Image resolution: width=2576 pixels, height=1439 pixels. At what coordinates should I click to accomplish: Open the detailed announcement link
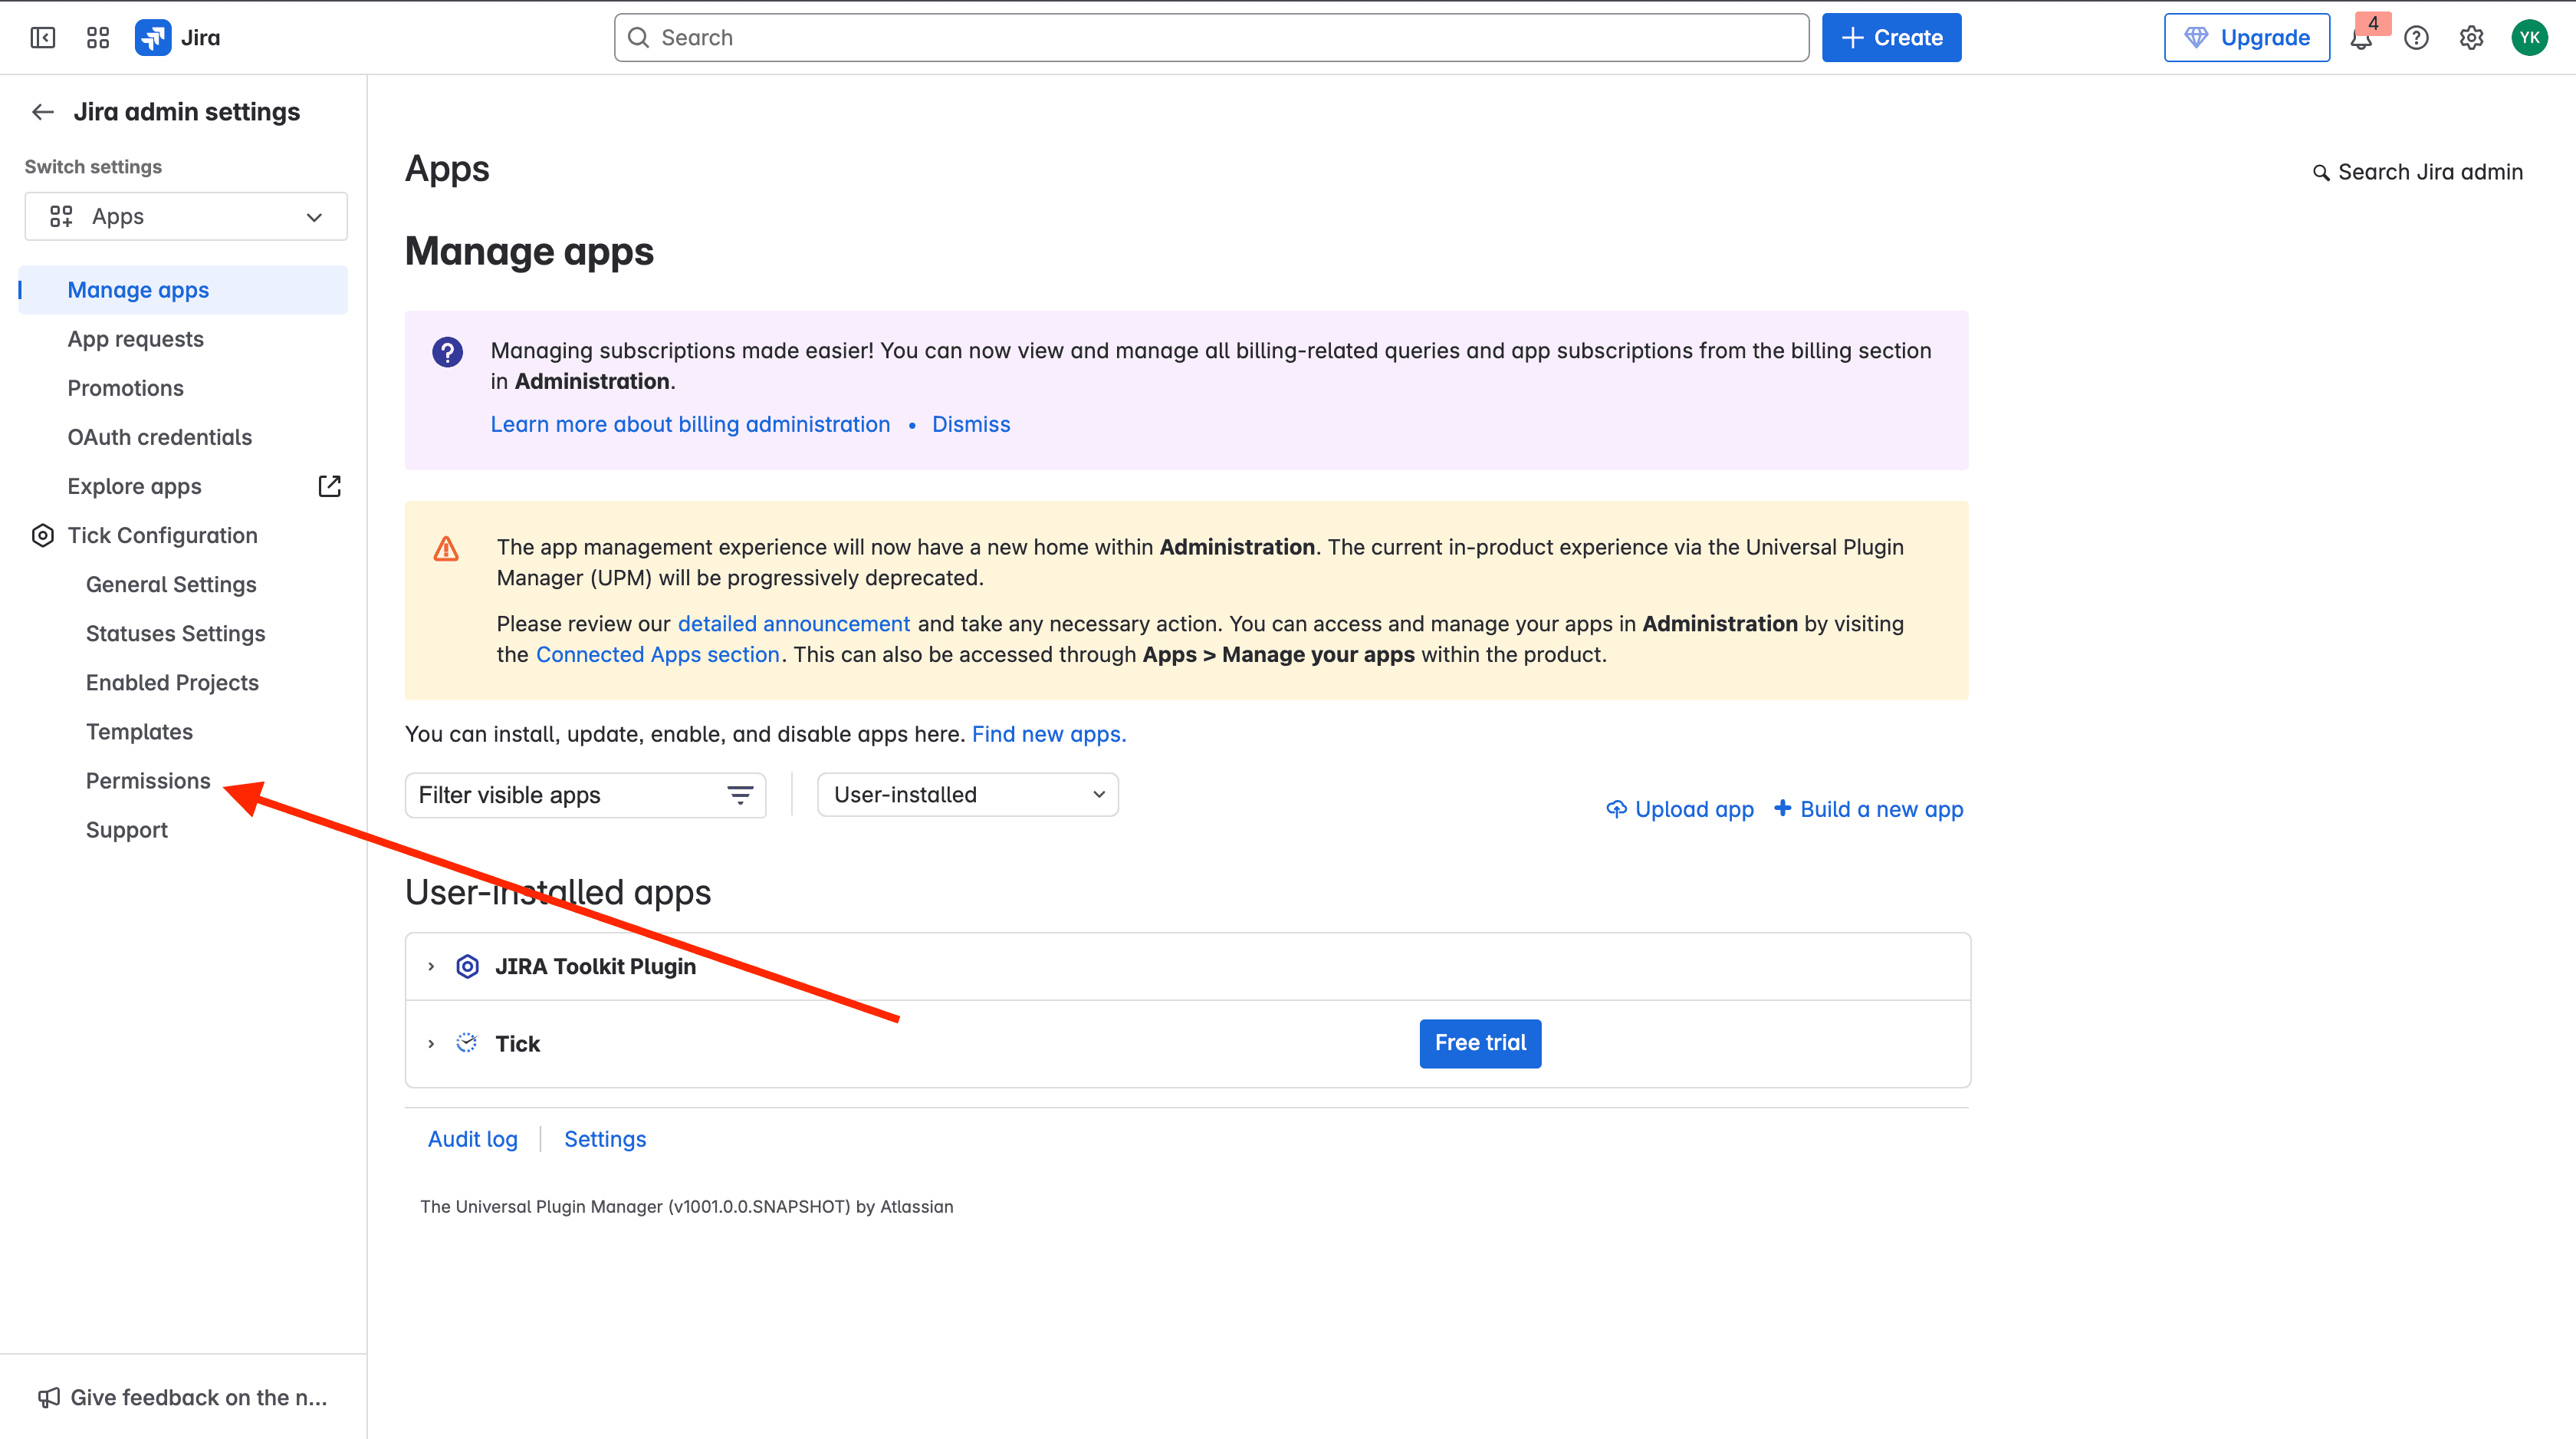click(x=794, y=624)
